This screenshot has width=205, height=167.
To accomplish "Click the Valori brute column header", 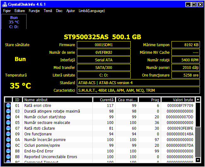I will pos(178,100).
